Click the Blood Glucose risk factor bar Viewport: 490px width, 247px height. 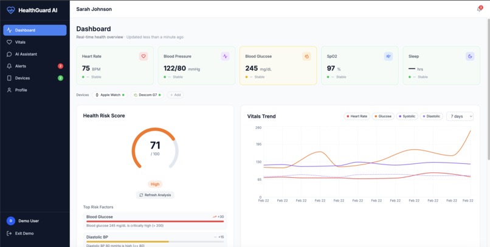155,222
